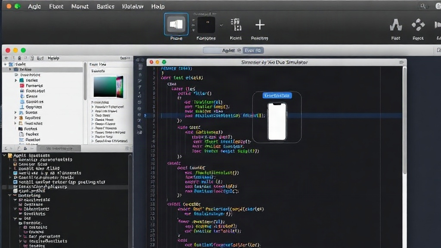Collapse the topmost file tree root row

tap(5, 64)
